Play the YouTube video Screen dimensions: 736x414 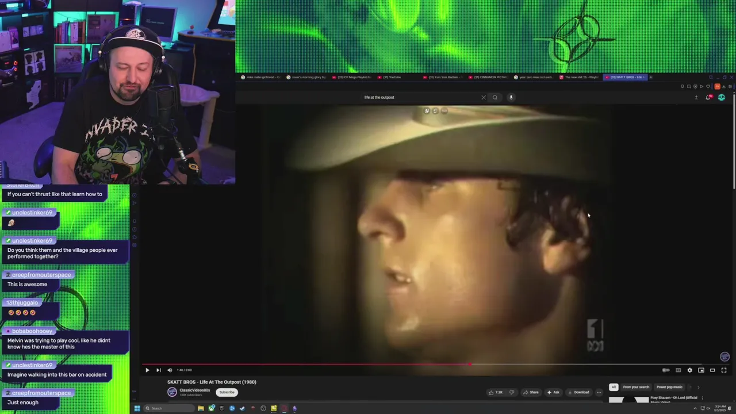147,370
